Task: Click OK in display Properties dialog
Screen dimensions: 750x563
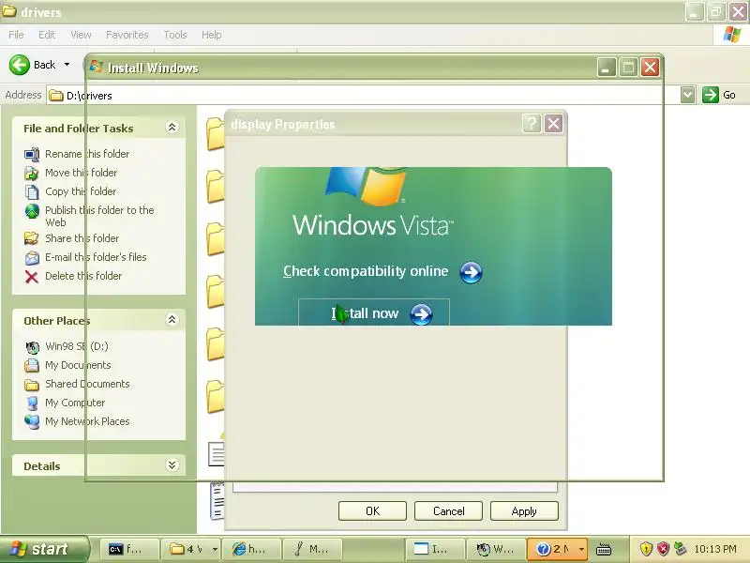Action: tap(372, 510)
